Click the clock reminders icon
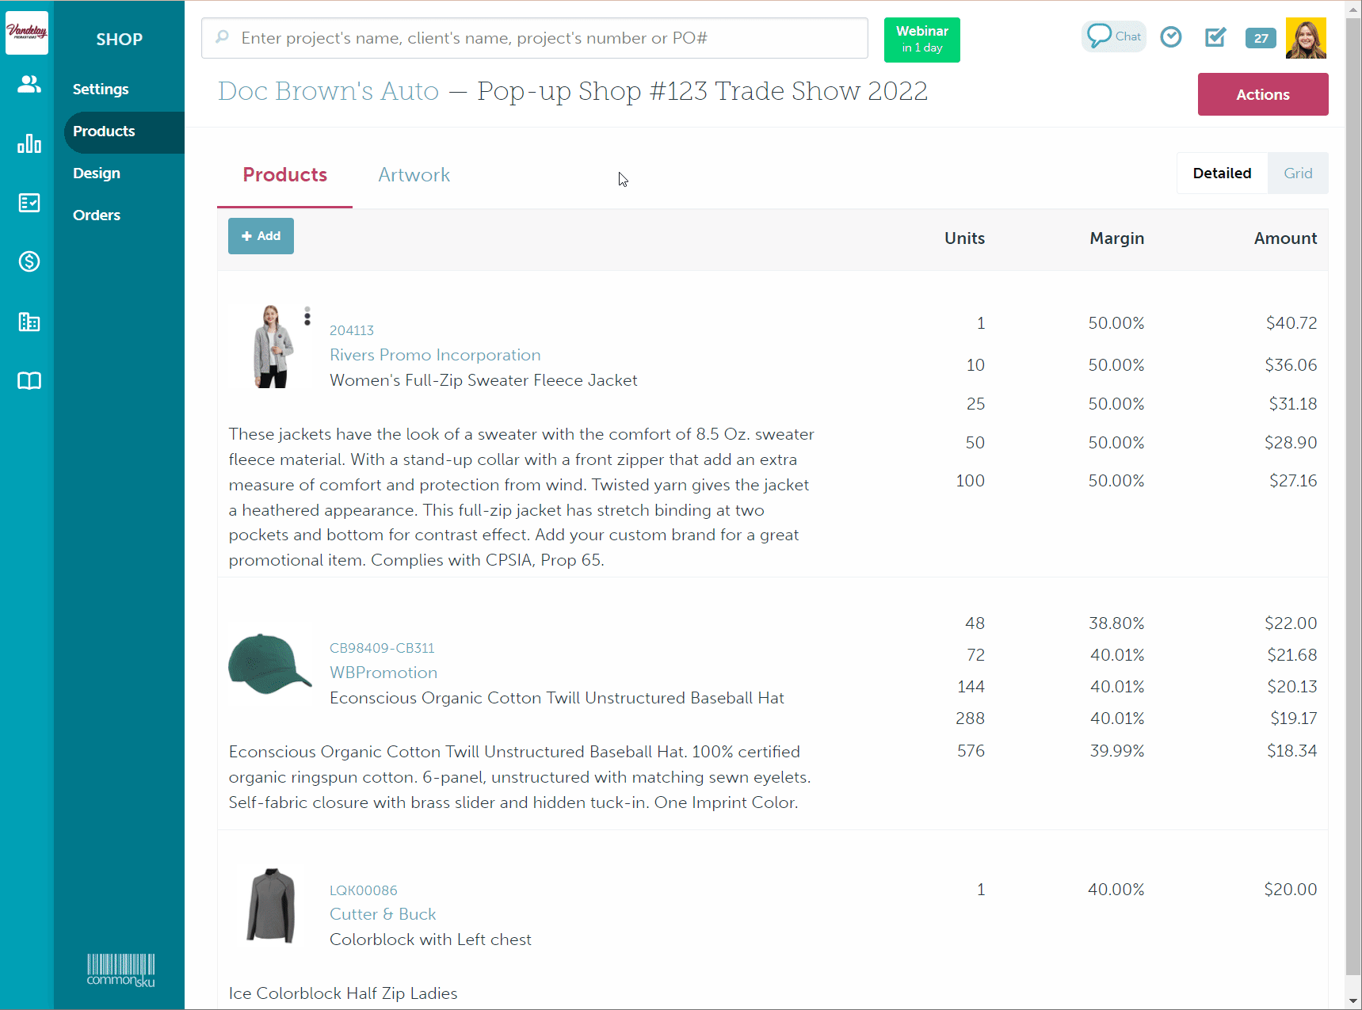1362x1010 pixels. (x=1170, y=37)
